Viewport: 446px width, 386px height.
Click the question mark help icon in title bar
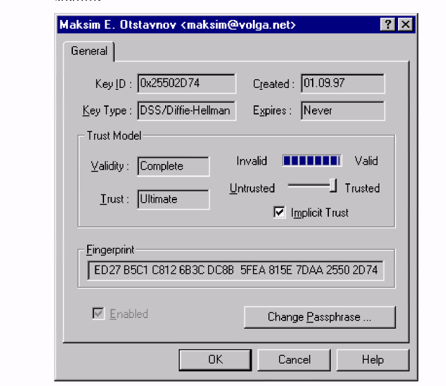387,24
